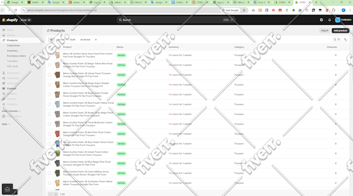
Task: Select checkbox for Camo Military Army Trousers
Action: click(x=49, y=173)
